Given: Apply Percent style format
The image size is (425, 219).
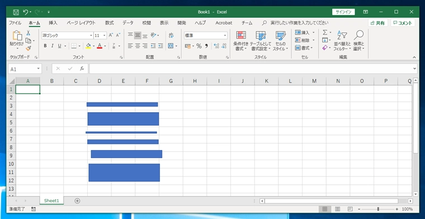Looking at the screenshot, I should coord(199,46).
